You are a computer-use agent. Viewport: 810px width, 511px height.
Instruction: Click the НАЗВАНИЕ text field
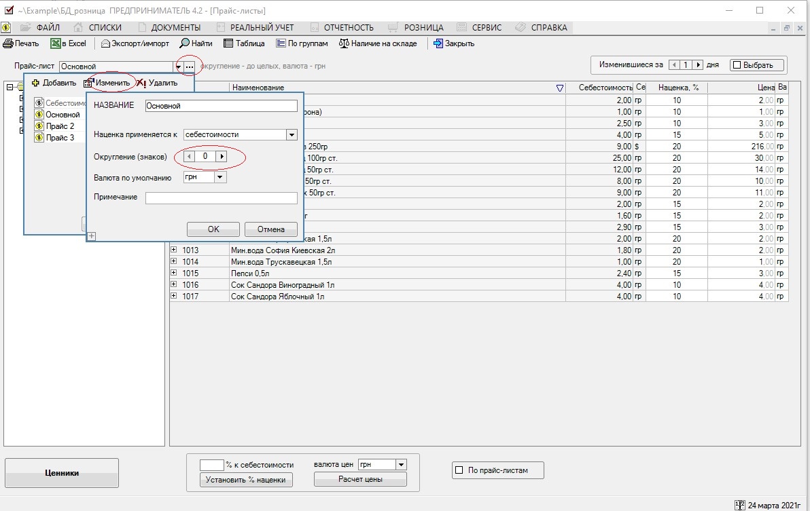222,106
